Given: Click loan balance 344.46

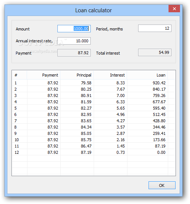Looking at the screenshot, I should click(159, 127).
